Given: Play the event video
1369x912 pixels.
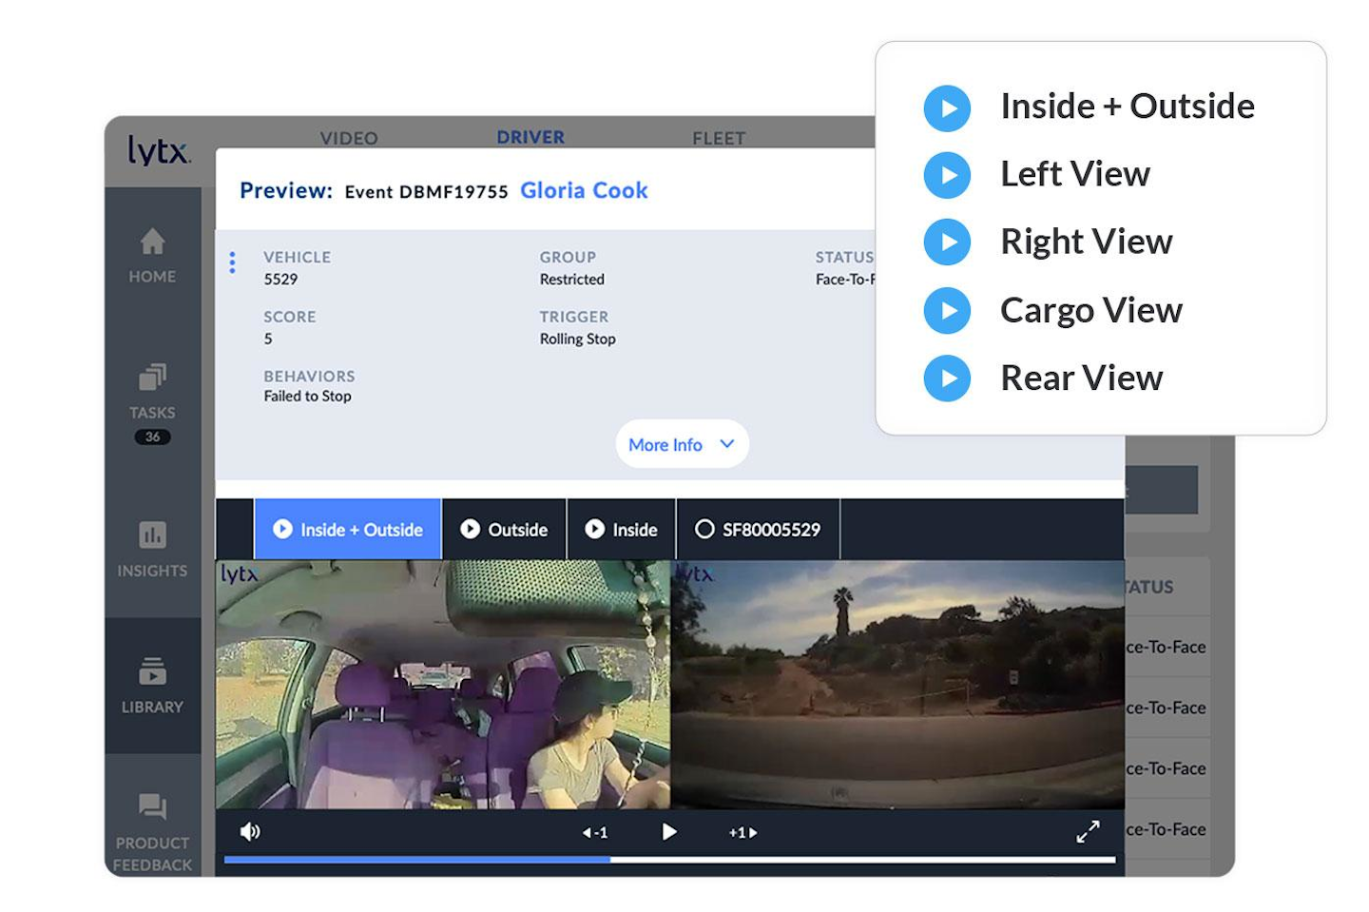Looking at the screenshot, I should click(x=669, y=832).
